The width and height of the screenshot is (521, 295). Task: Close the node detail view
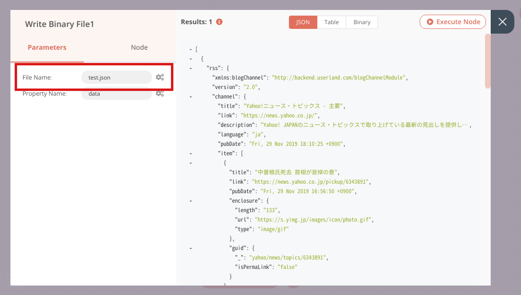coord(502,22)
